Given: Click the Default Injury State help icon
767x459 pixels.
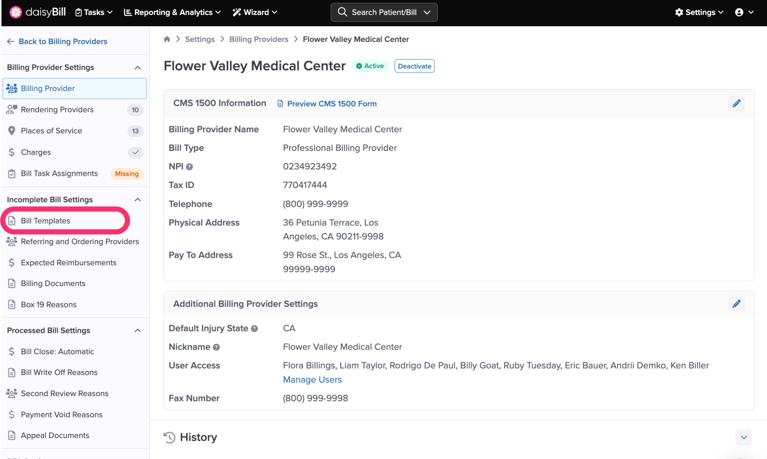Looking at the screenshot, I should [x=254, y=329].
